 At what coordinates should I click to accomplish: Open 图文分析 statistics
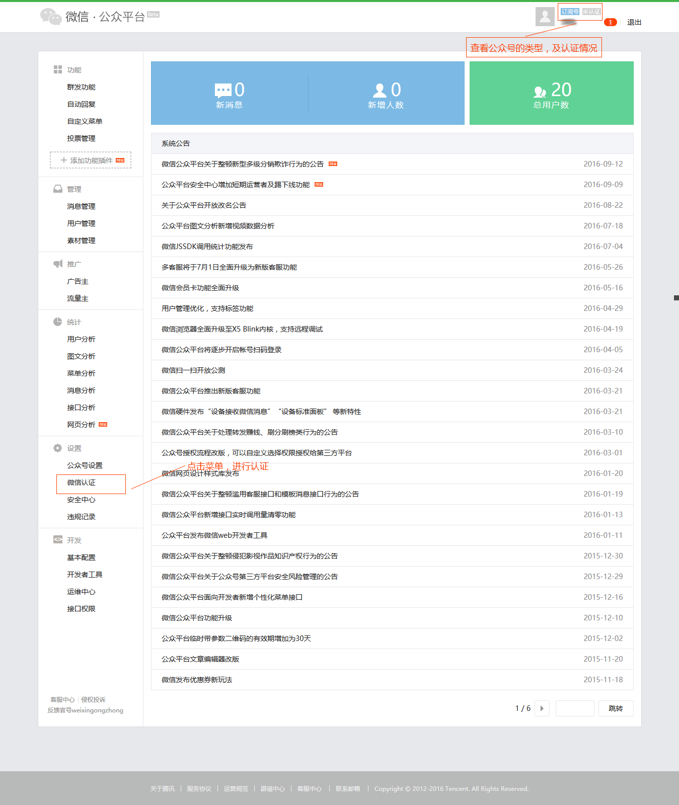[81, 356]
